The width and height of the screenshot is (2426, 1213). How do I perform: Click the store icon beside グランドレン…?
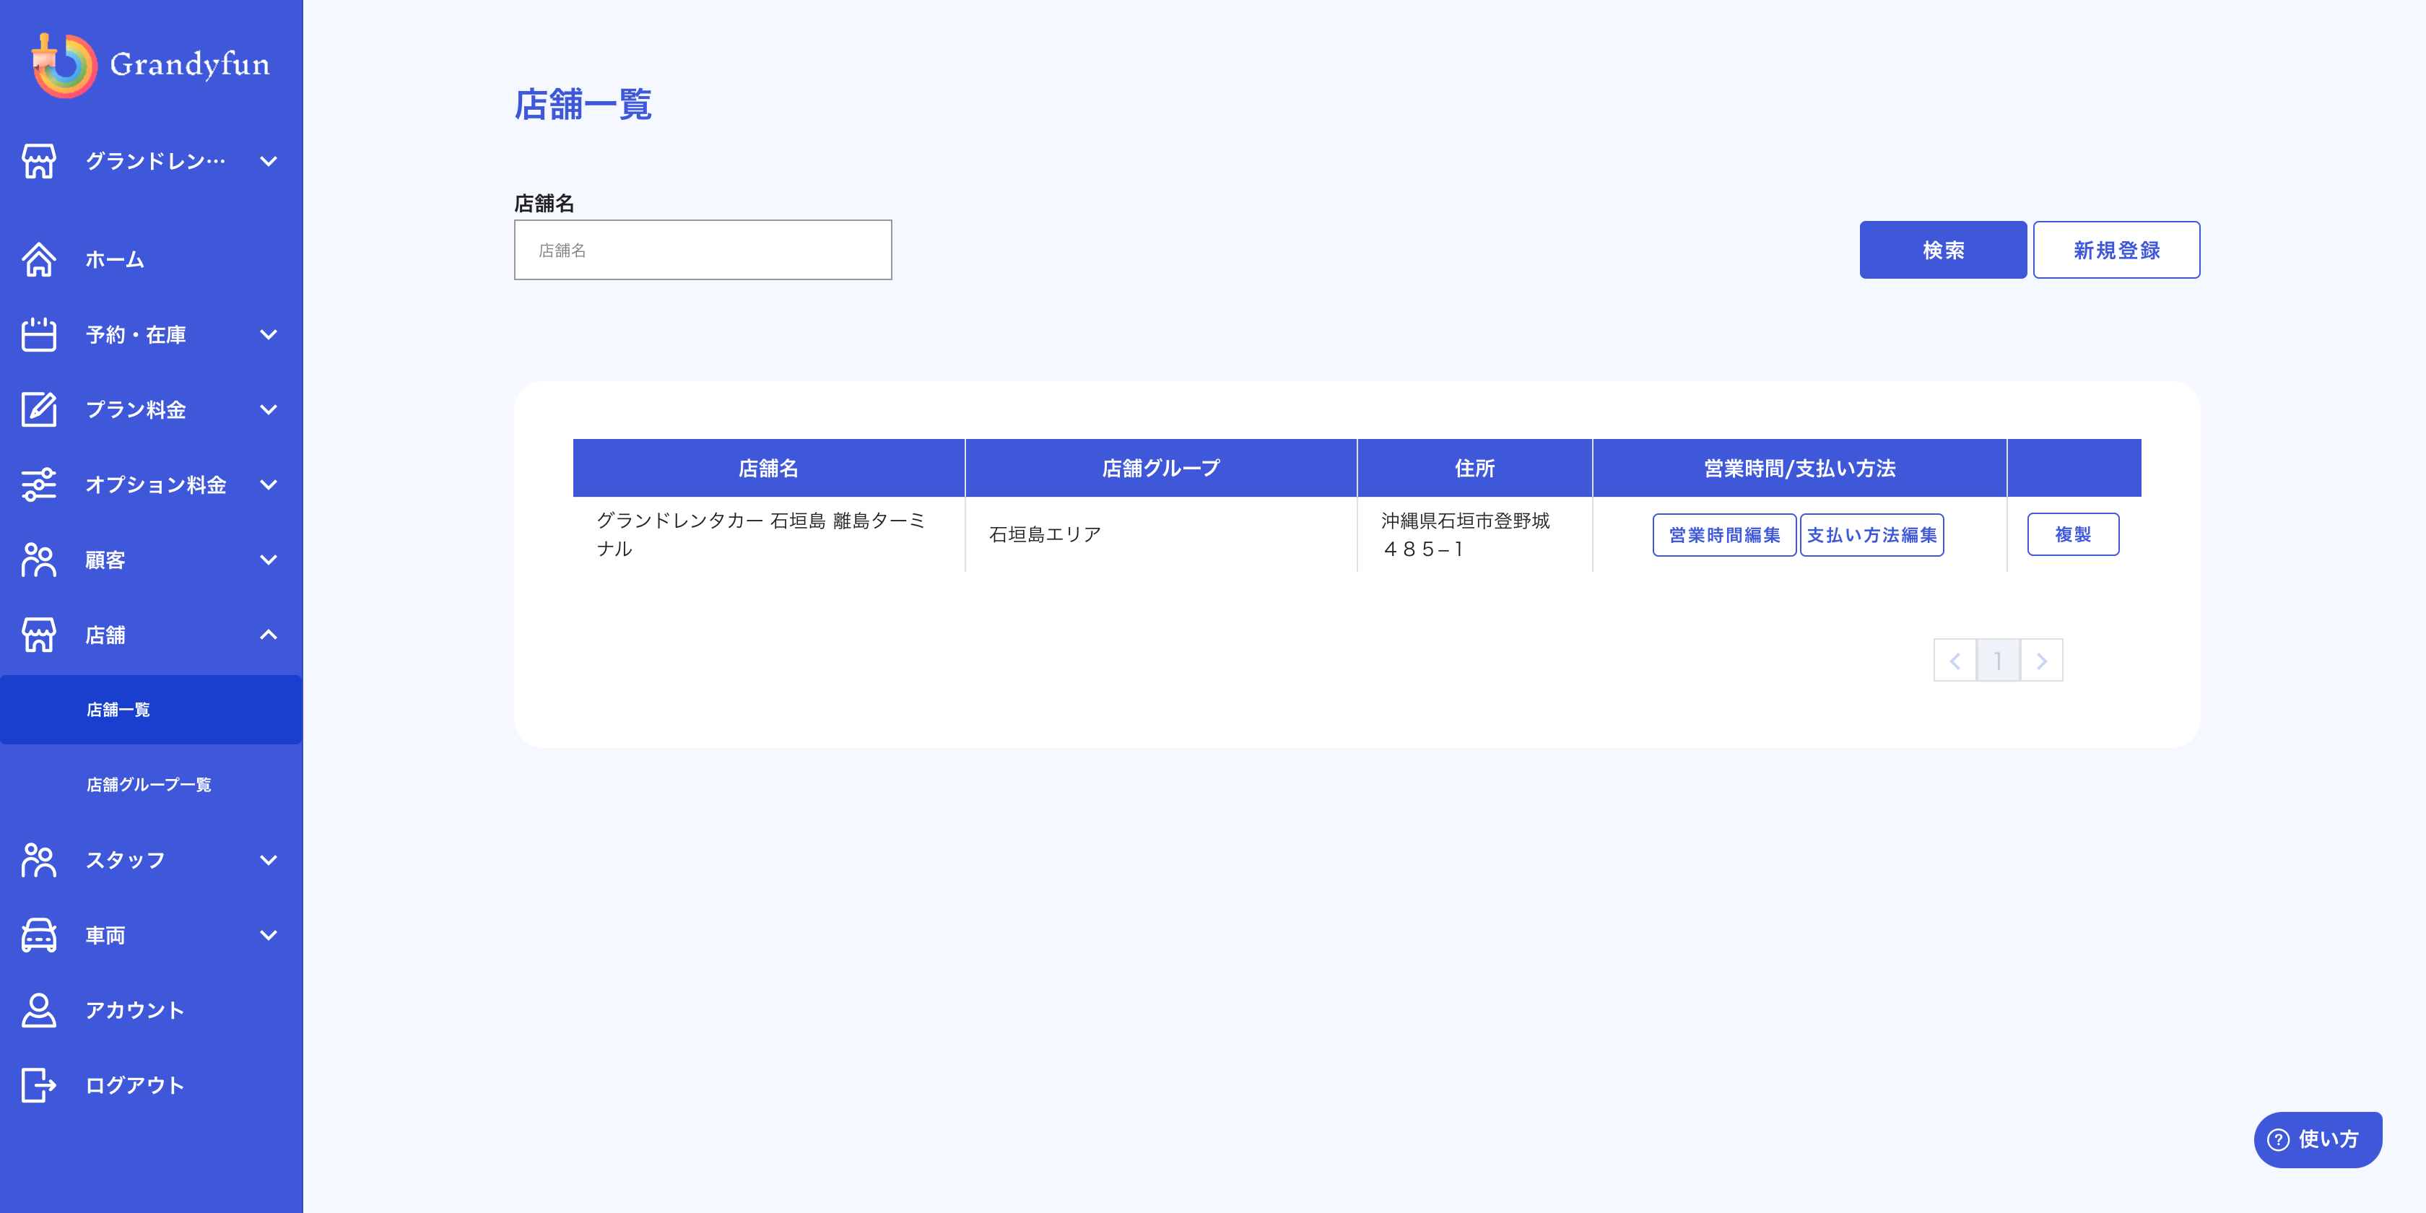coord(38,161)
